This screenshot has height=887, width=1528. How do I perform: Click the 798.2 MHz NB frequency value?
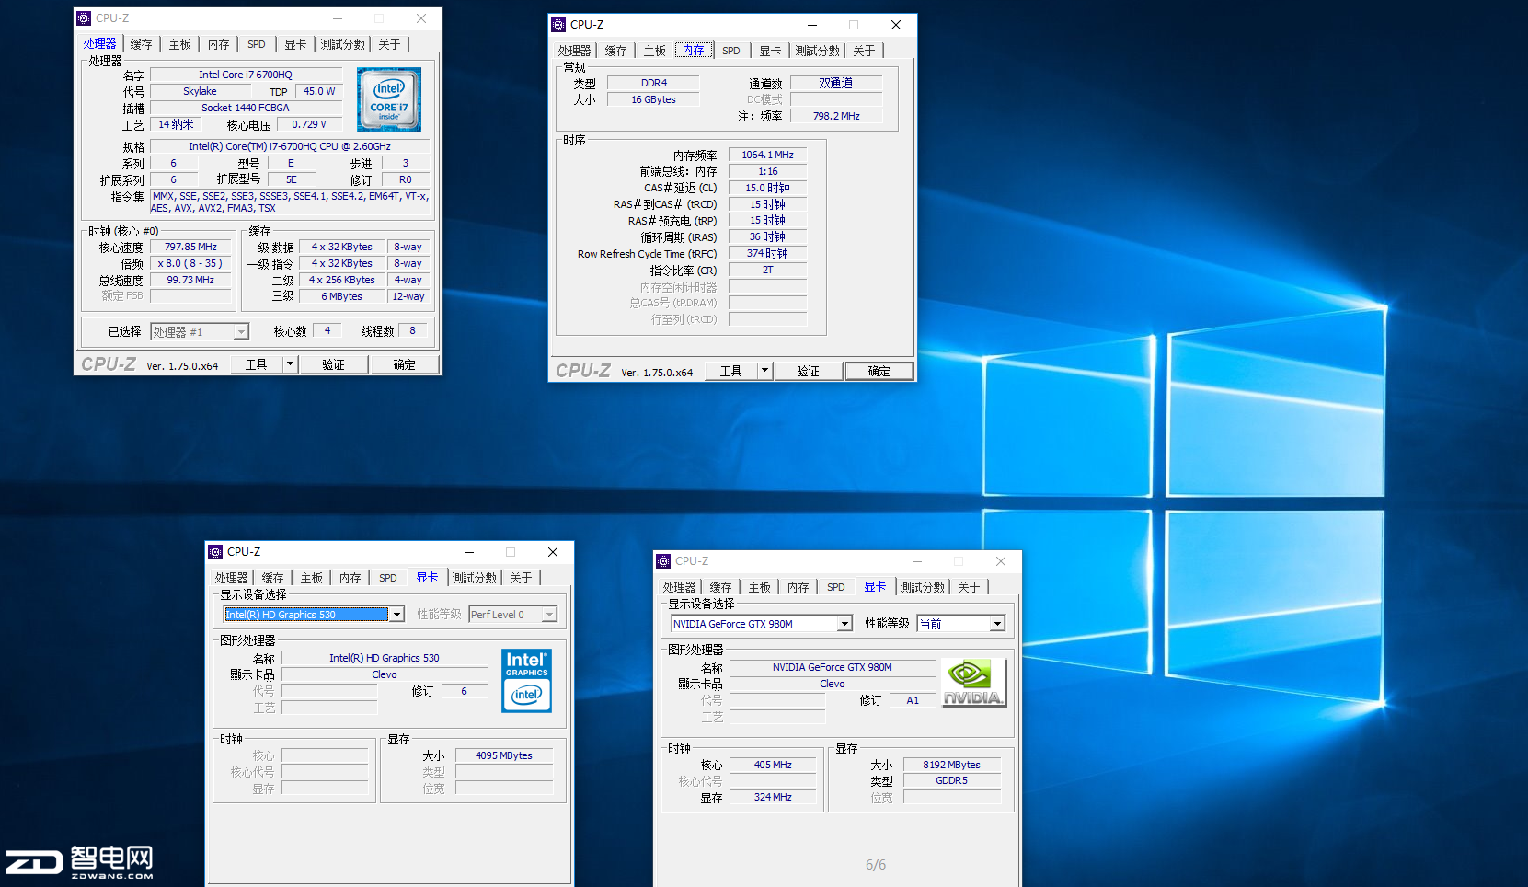(836, 116)
